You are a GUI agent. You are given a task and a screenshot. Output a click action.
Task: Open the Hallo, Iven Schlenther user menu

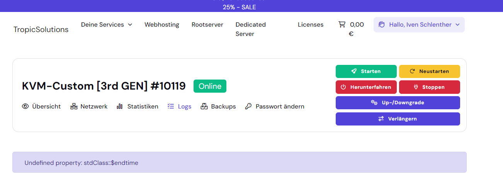(419, 25)
